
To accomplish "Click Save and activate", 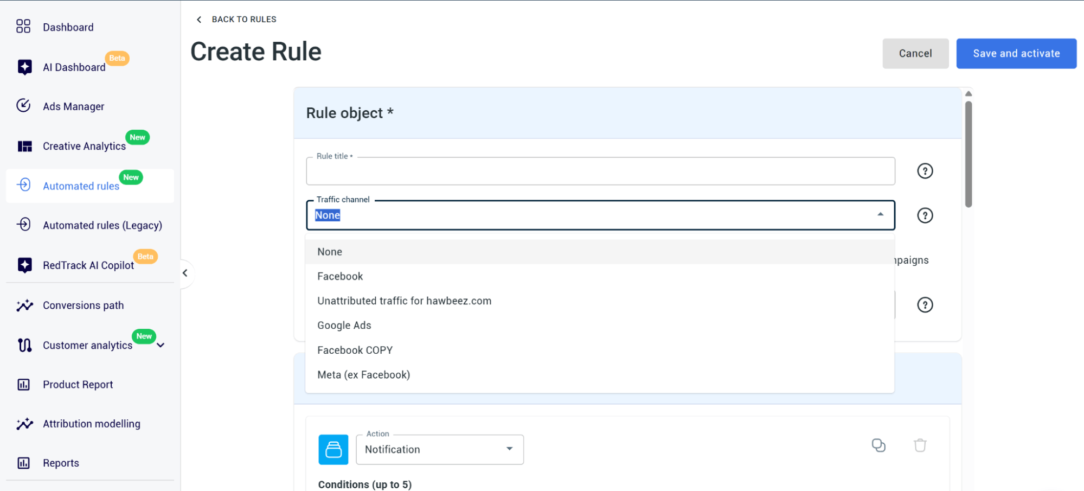I will [1016, 53].
